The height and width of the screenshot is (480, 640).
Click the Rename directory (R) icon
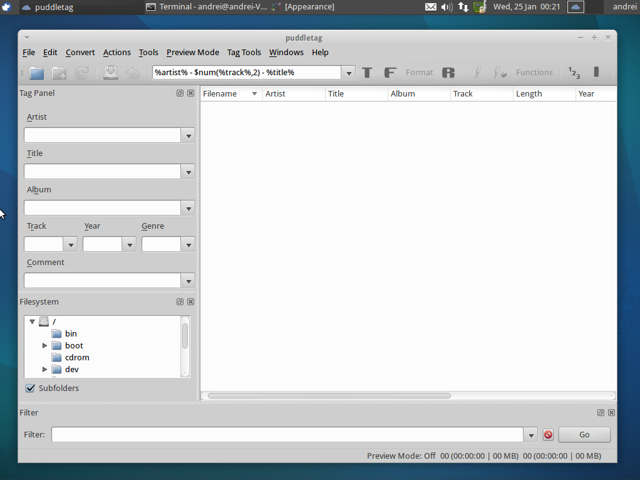click(448, 73)
